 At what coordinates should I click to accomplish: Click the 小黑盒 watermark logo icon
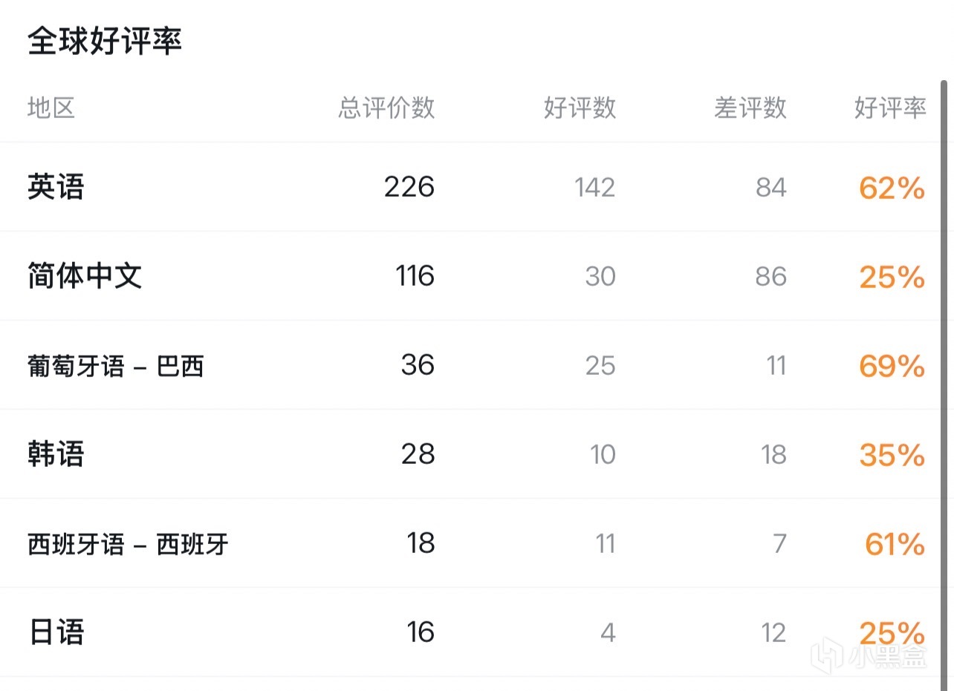[x=826, y=657]
